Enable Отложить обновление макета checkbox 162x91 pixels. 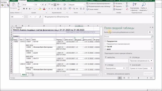click(x=105, y=74)
